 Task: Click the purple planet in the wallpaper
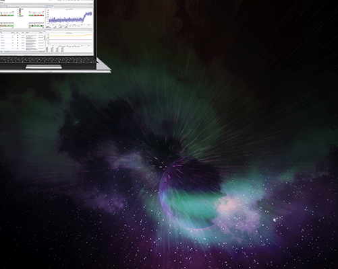pyautogui.click(x=191, y=194)
